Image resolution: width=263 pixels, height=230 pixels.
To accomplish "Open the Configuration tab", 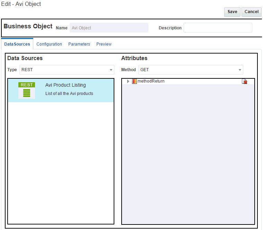I will coord(49,44).
